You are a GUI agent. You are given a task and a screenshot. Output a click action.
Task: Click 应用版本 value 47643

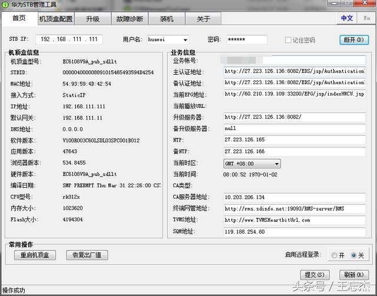(x=70, y=152)
